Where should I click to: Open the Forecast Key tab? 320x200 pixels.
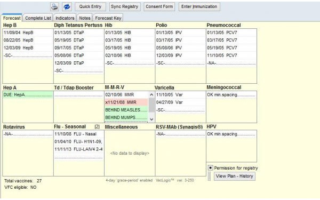pyautogui.click(x=108, y=18)
